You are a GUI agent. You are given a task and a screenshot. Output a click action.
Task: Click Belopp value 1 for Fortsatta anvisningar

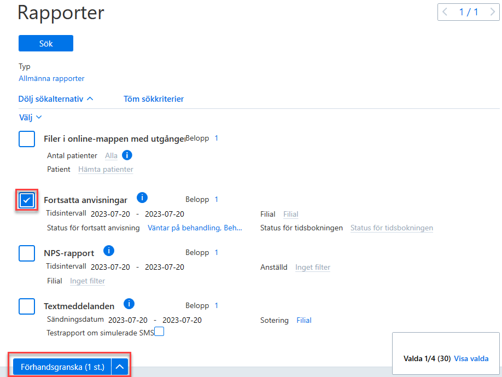(217, 199)
